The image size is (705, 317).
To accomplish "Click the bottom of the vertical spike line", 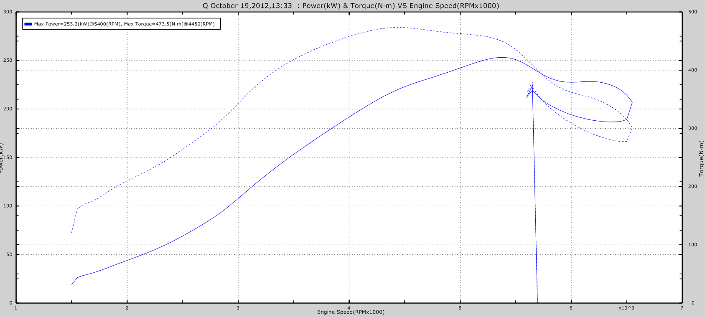I will click(x=537, y=302).
